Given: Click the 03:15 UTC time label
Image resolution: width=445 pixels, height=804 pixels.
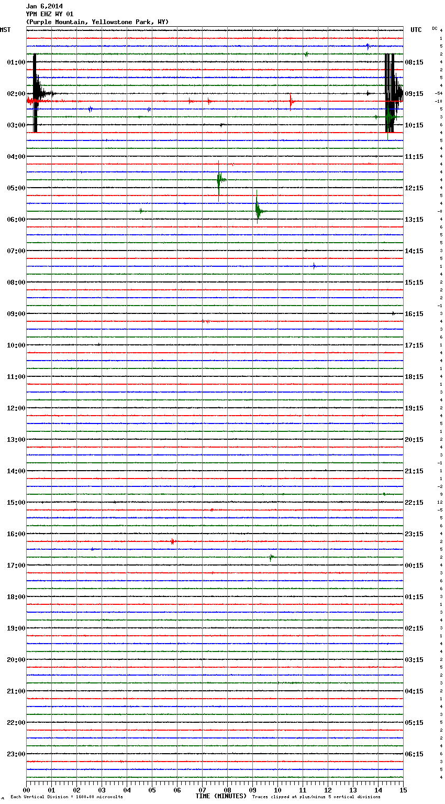Looking at the screenshot, I should click(414, 660).
